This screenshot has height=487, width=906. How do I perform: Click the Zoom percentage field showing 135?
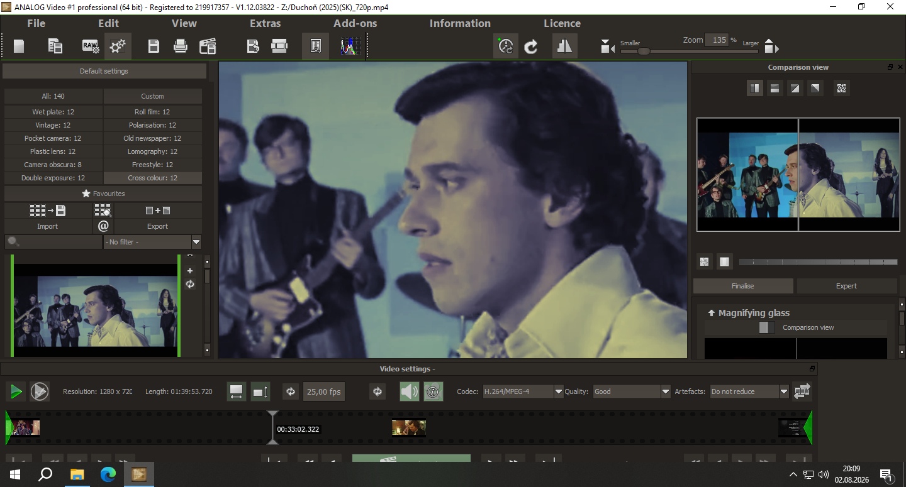716,40
